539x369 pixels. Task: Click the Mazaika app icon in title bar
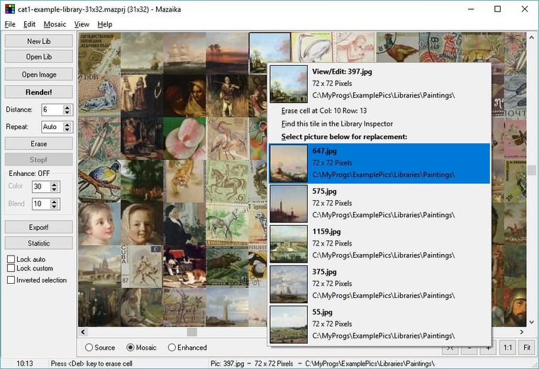pos(10,9)
